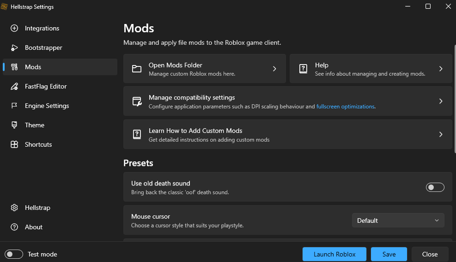Click 'Choose a cursor style that suits your playstyle' text
Viewport: 456px width, 262px height.
point(187,226)
